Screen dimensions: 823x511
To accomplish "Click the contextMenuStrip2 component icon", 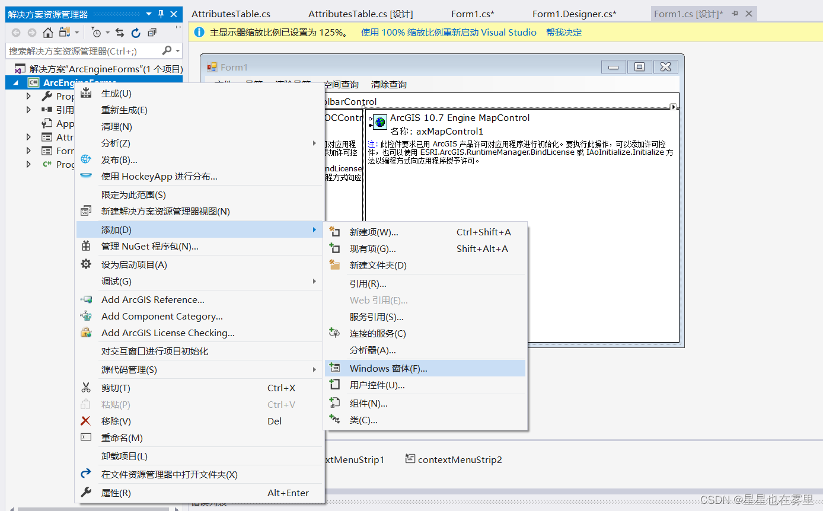I will [x=410, y=459].
